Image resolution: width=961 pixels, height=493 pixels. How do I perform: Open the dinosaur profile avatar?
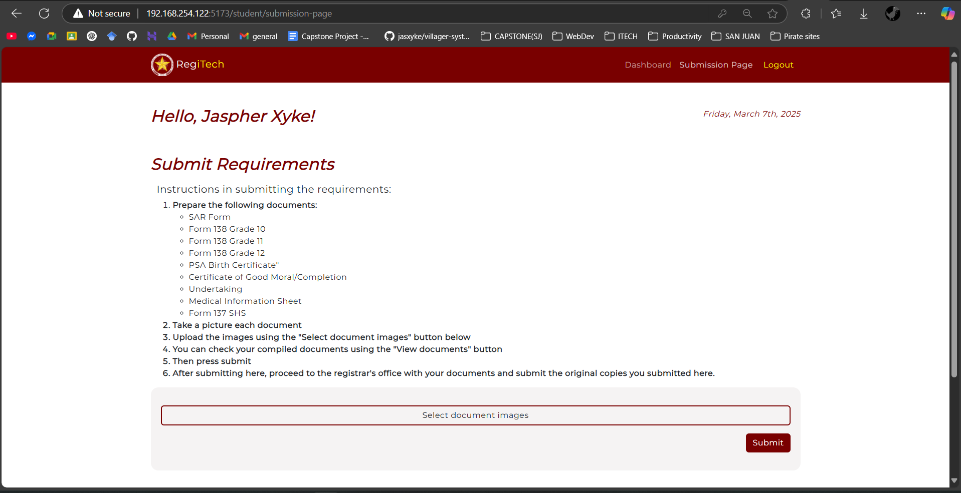(892, 14)
